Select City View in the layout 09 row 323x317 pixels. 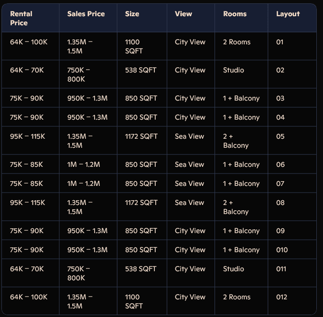(x=190, y=231)
